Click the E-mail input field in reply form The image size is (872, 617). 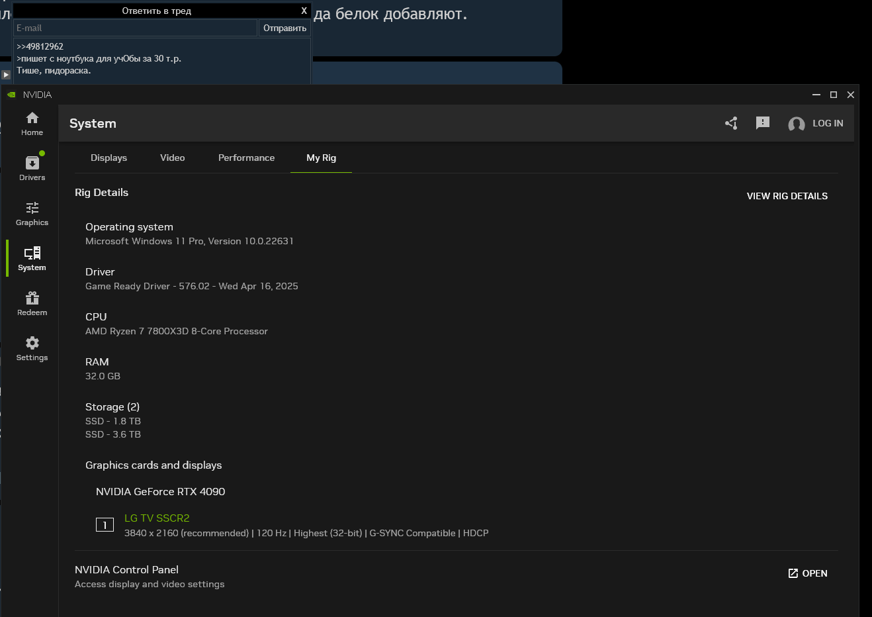tap(136, 28)
